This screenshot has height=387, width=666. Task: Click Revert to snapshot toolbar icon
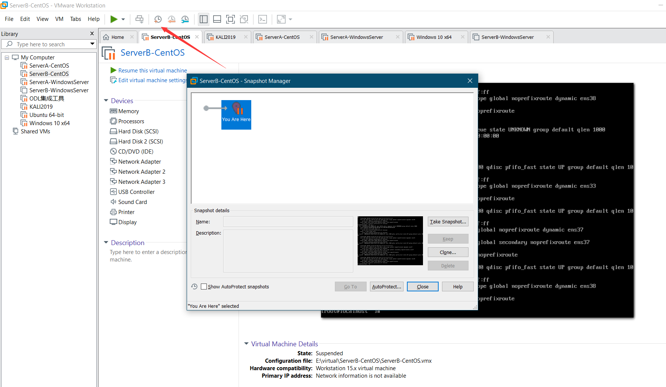(171, 19)
